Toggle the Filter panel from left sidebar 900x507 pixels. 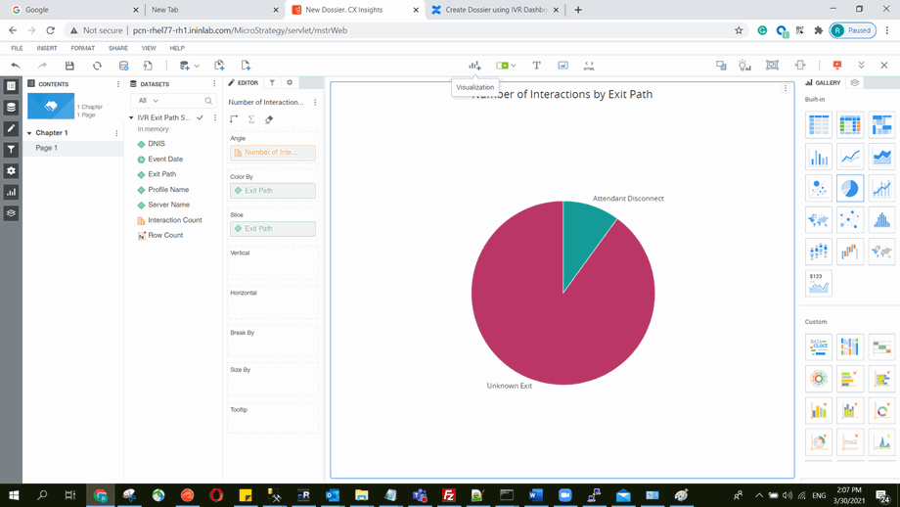(x=12, y=150)
